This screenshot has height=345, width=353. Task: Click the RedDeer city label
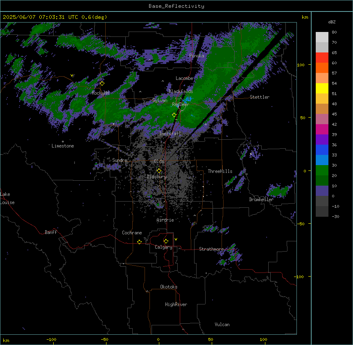click(x=181, y=104)
